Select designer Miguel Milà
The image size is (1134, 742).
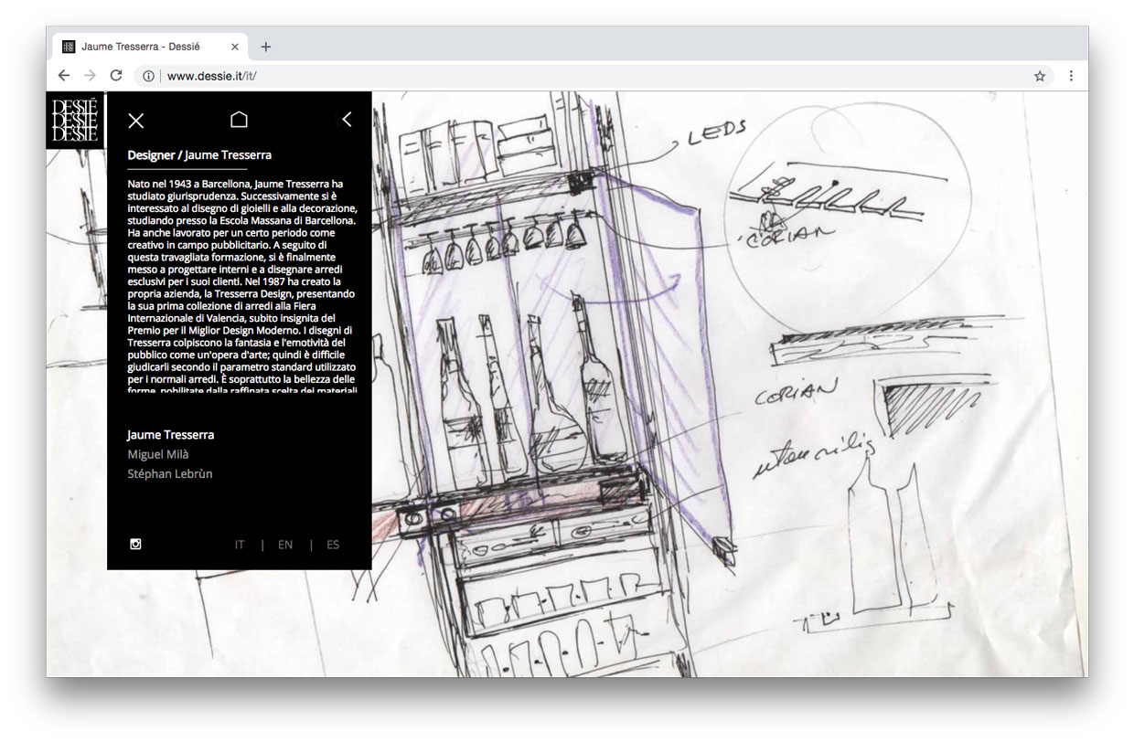158,454
